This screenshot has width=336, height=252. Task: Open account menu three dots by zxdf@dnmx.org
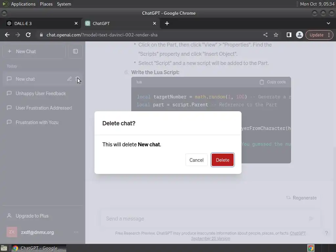point(76,232)
